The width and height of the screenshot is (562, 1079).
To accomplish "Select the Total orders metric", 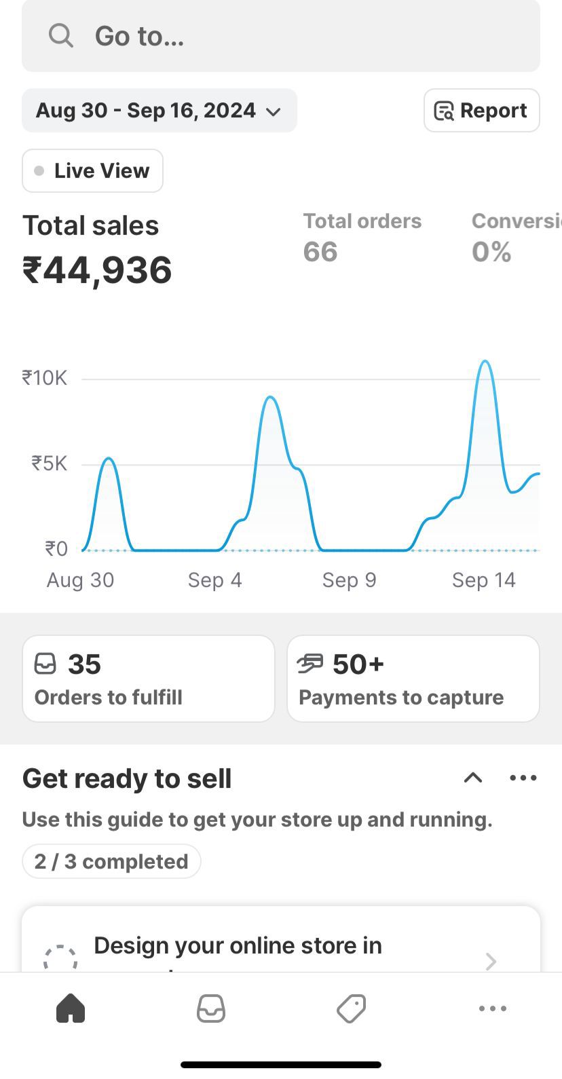I will click(x=362, y=237).
